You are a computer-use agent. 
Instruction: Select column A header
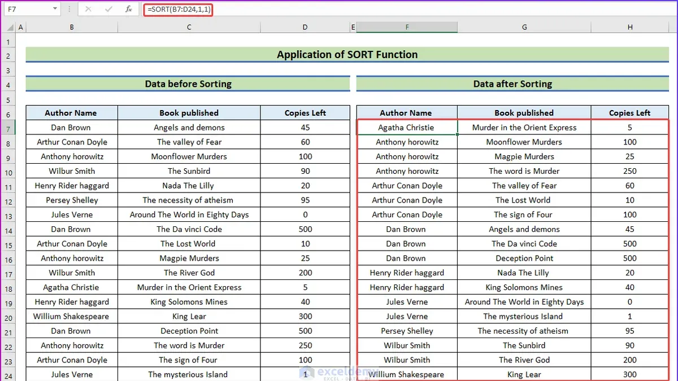21,27
